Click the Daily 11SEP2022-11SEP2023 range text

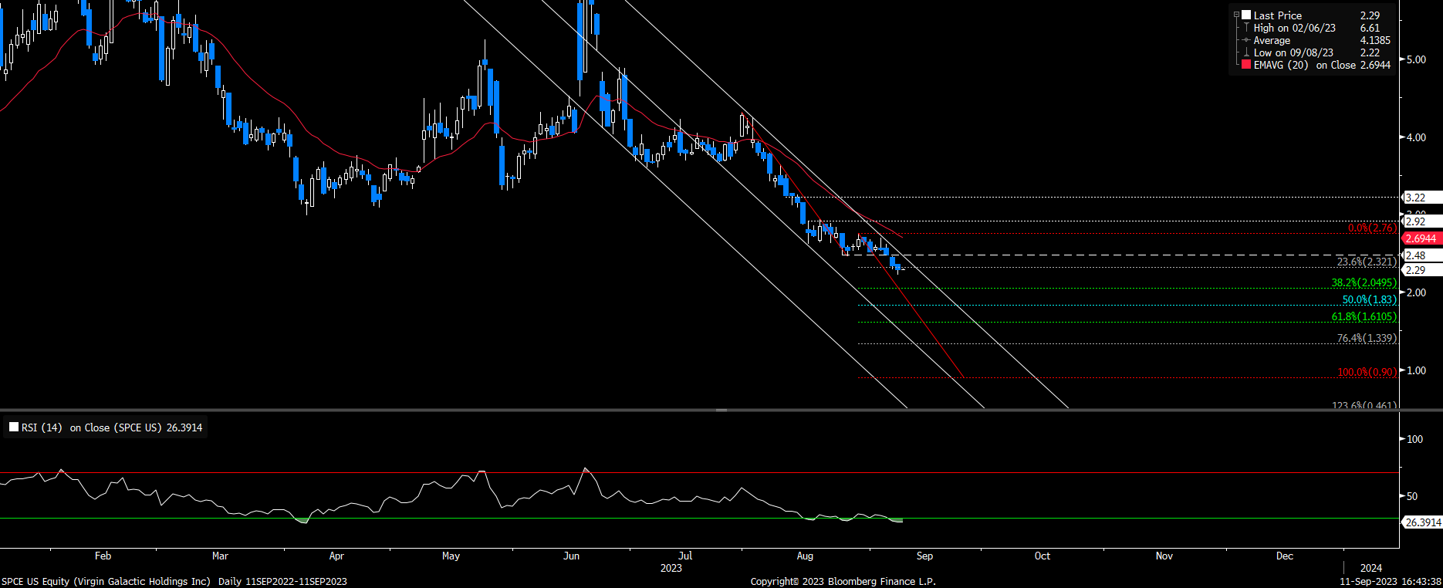(x=282, y=581)
